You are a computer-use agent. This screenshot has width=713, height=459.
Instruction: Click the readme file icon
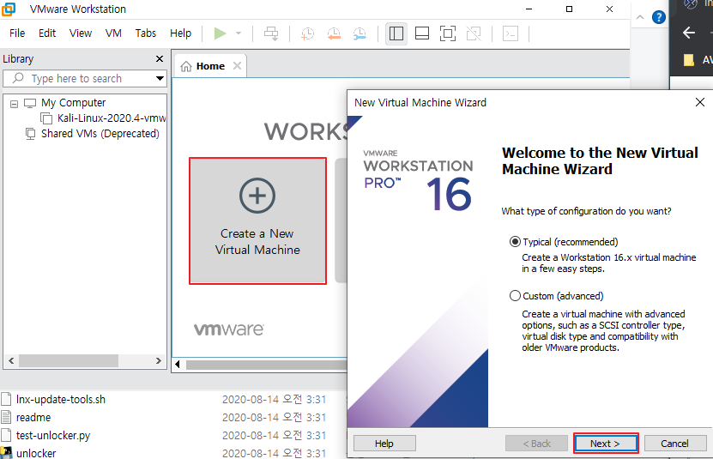6,417
